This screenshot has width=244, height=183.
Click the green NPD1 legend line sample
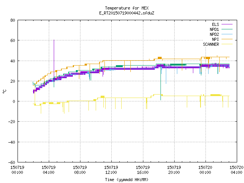pyautogui.click(x=227, y=29)
